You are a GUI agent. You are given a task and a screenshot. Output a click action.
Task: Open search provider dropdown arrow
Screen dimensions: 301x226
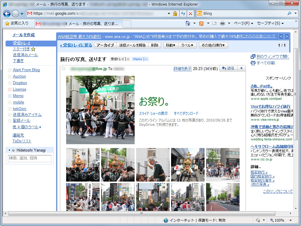click(296, 14)
